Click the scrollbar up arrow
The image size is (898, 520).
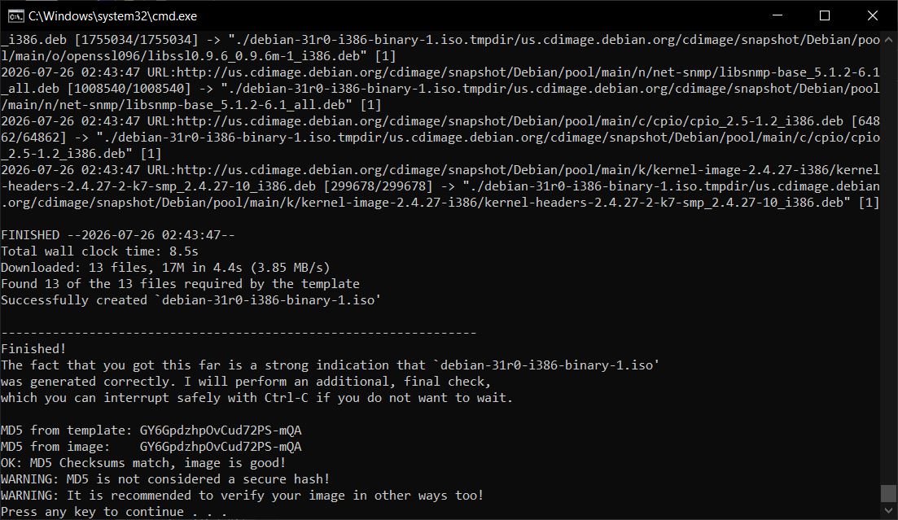888,40
